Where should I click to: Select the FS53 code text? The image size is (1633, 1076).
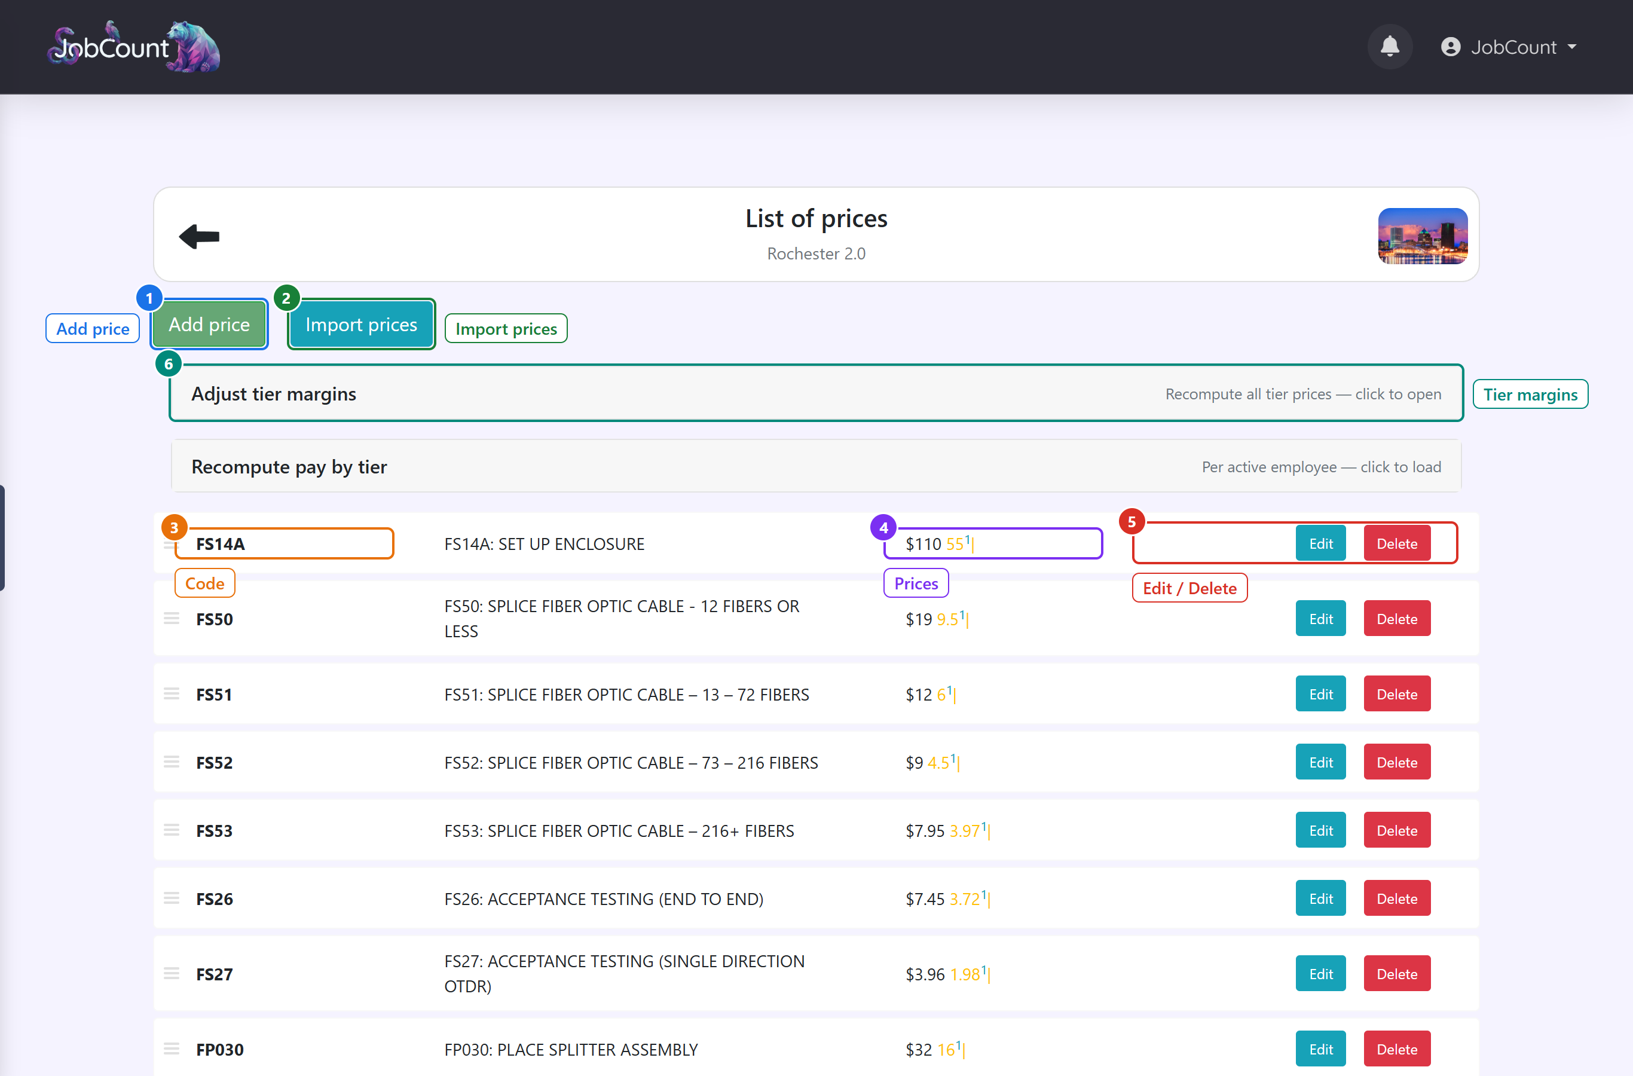click(214, 831)
